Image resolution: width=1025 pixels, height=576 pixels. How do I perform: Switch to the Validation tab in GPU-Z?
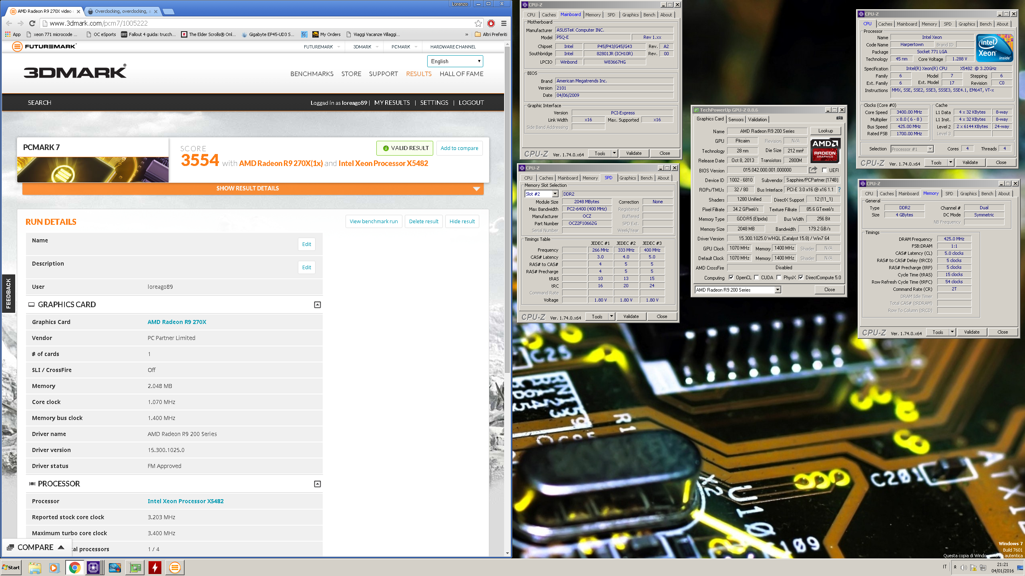pos(758,119)
